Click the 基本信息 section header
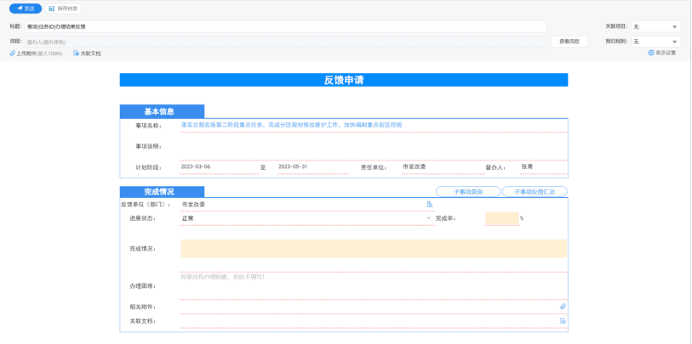Image resolution: width=692 pixels, height=344 pixels. 162,111
